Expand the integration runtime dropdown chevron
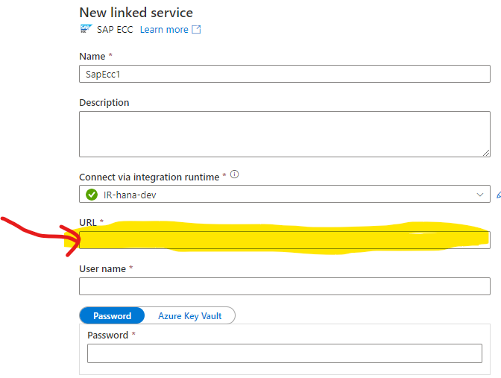Screen dimensions: 501x378 tap(480, 195)
